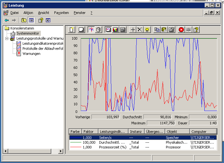Click the update data camera icon
Viewport: 224px width, 163px height.
189,30
